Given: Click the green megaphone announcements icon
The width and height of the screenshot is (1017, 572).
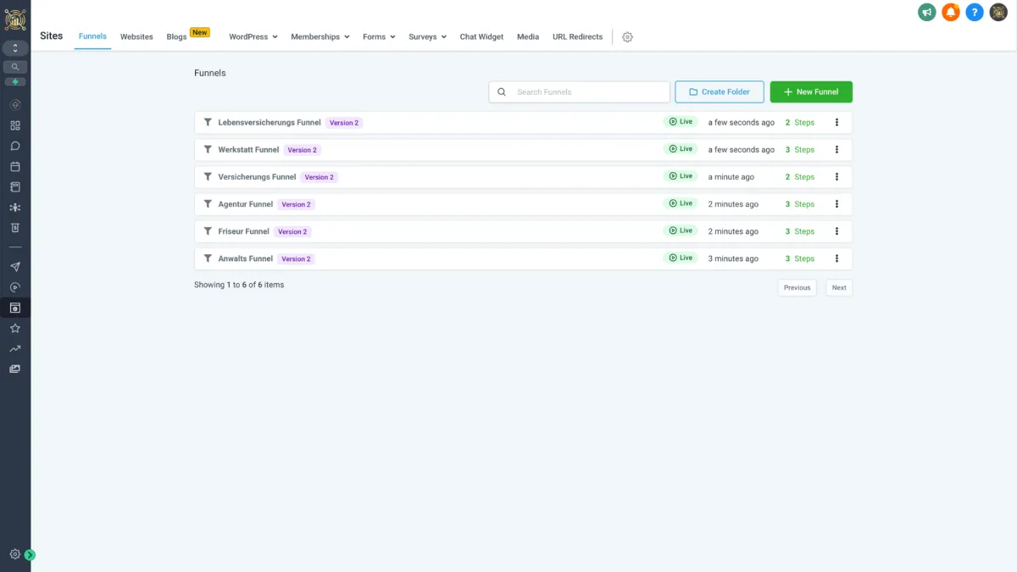Looking at the screenshot, I should click(x=927, y=13).
